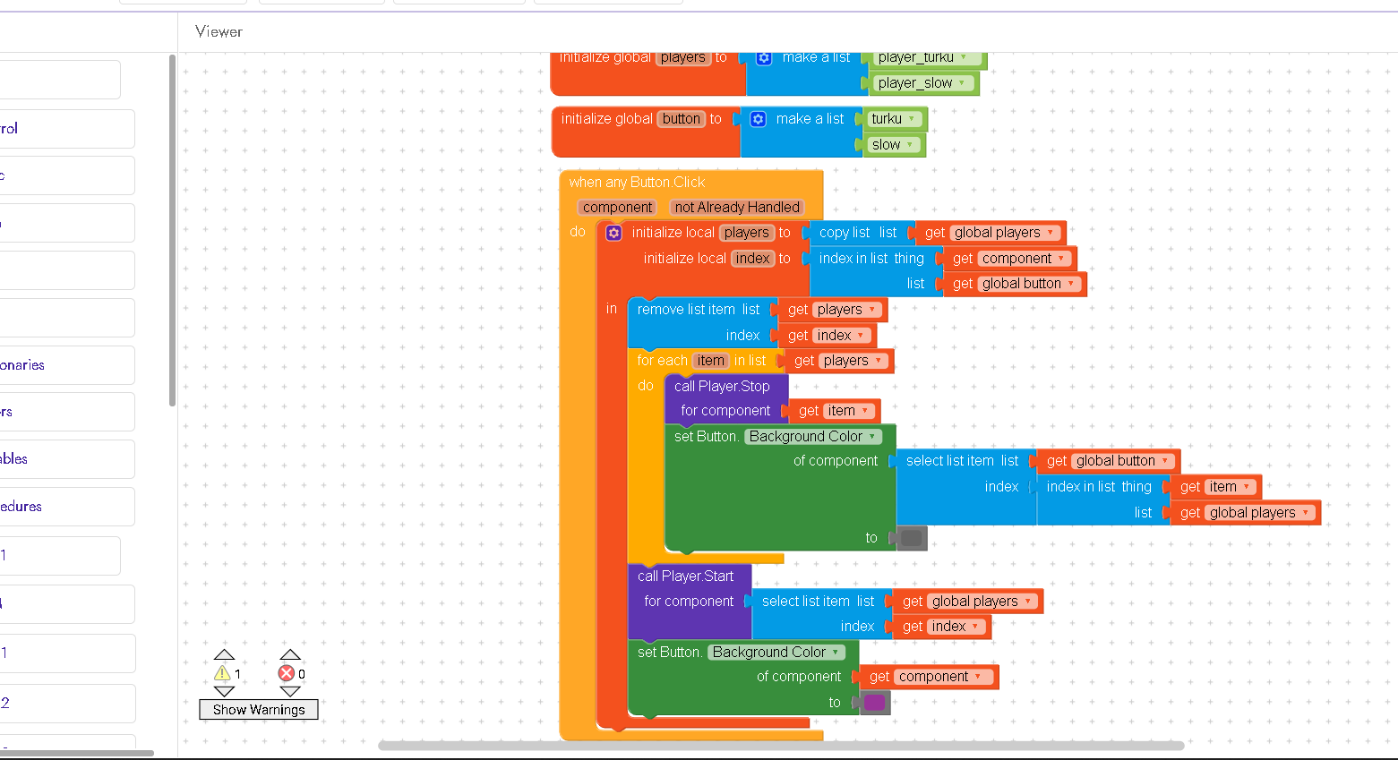Click the Show Warnings button
This screenshot has height=760, width=1398.
point(259,710)
